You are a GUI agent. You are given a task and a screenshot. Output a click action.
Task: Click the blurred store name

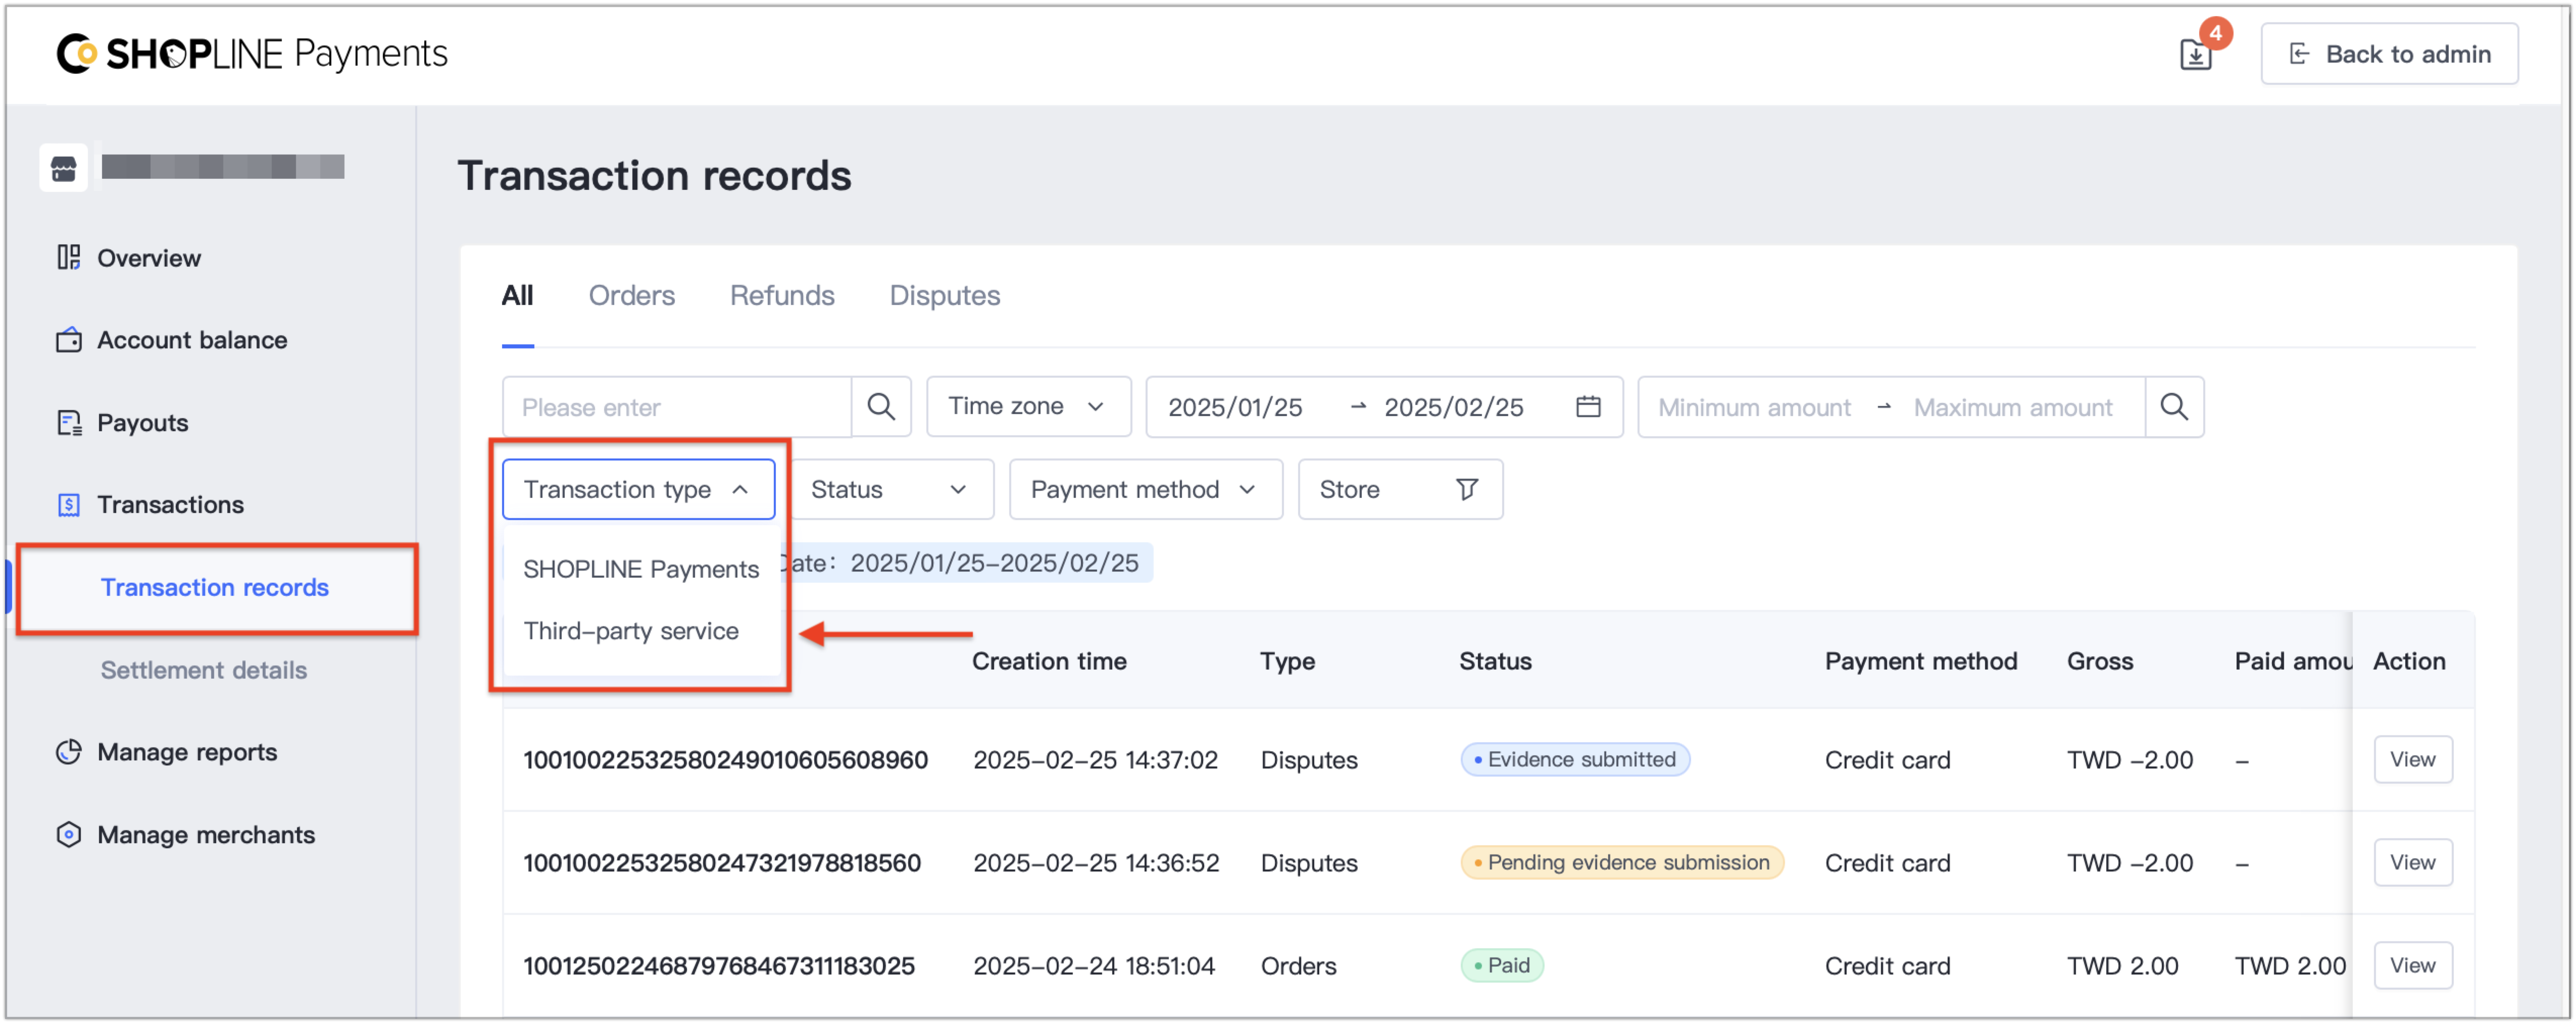pyautogui.click(x=223, y=167)
